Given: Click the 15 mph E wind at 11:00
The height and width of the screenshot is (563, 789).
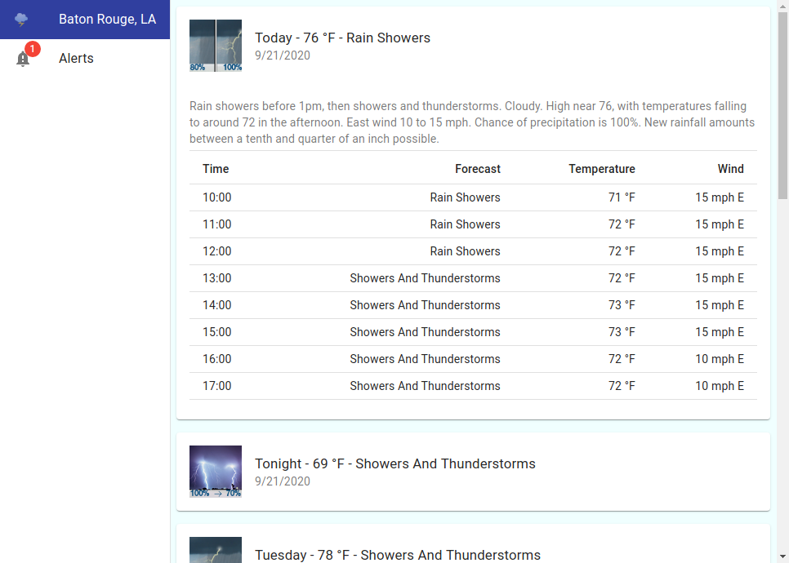Looking at the screenshot, I should (720, 224).
